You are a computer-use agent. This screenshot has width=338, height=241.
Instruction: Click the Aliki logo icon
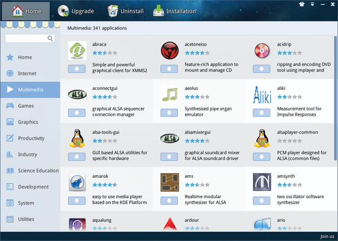point(262,95)
